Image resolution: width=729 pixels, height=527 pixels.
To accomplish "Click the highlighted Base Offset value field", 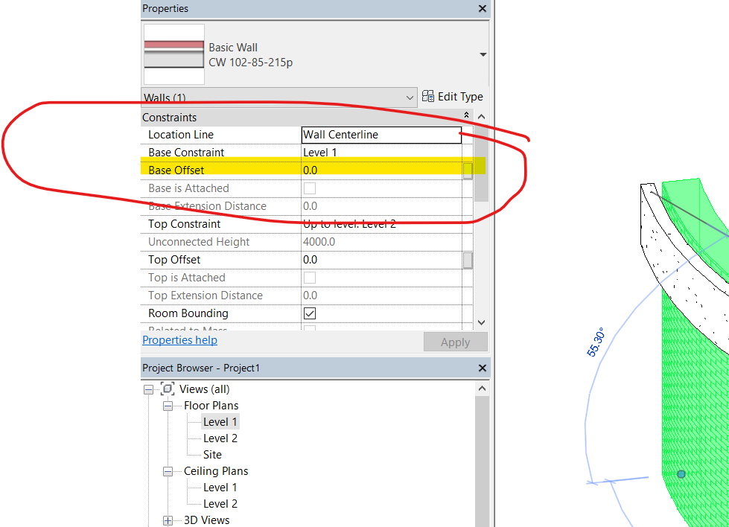I will 372,170.
